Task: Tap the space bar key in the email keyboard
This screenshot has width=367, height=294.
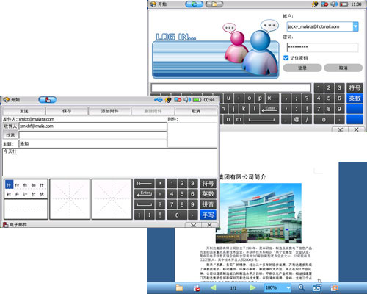Action: coord(145,204)
